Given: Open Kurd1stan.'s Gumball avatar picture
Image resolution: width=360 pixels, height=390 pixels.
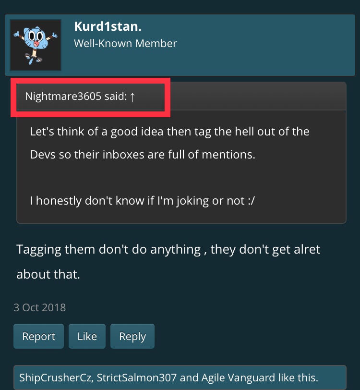Looking at the screenshot, I should (36, 45).
